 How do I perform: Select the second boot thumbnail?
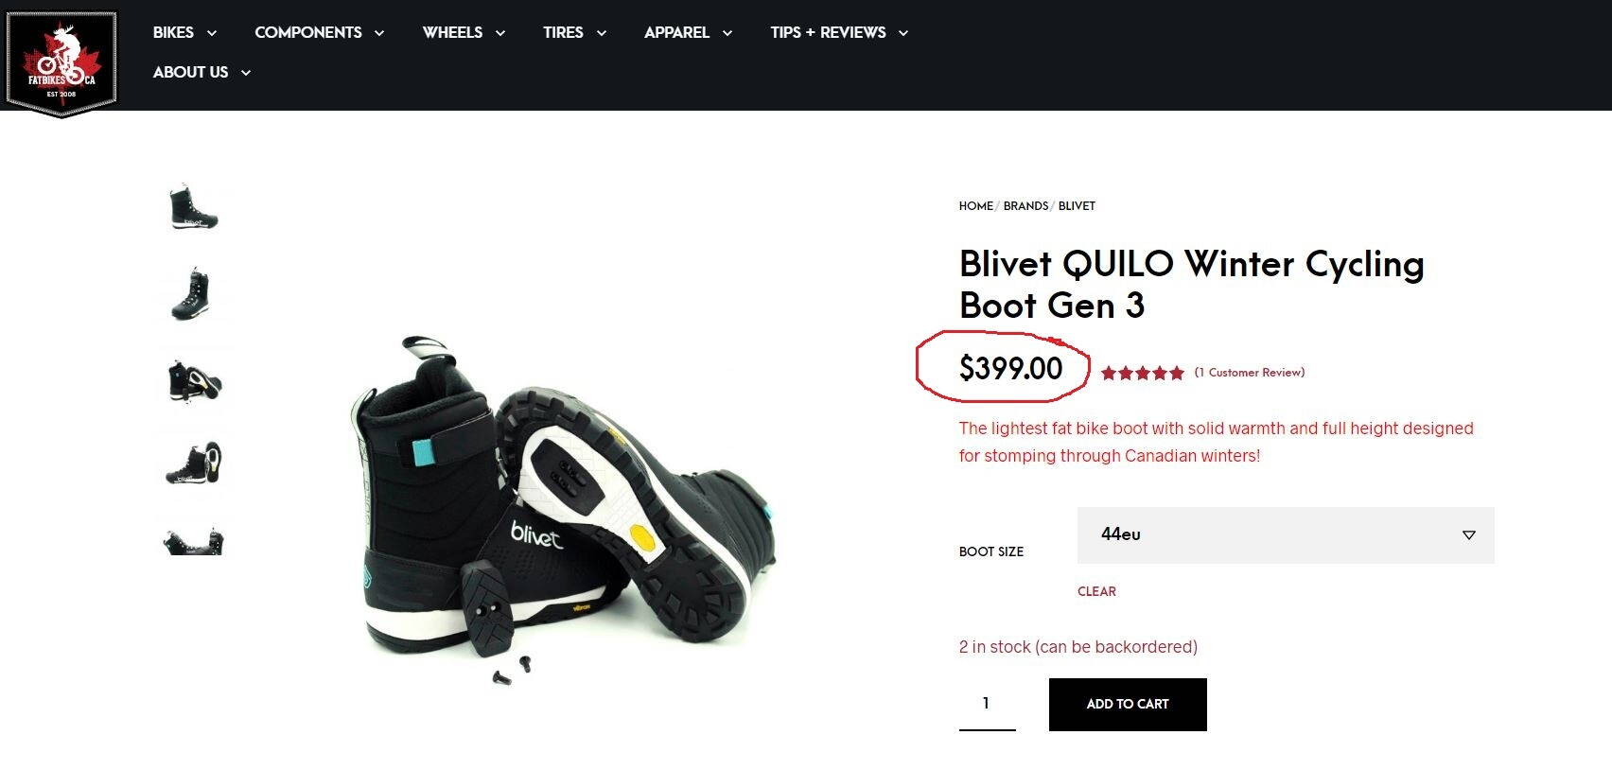click(x=194, y=293)
